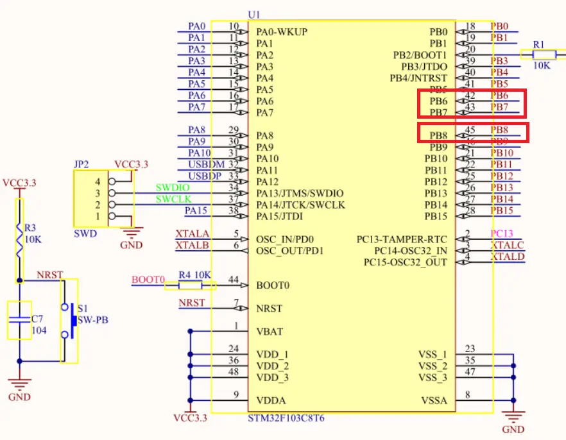Click the VCC3.3 power bar above R3
The image size is (566, 440).
click(19, 189)
